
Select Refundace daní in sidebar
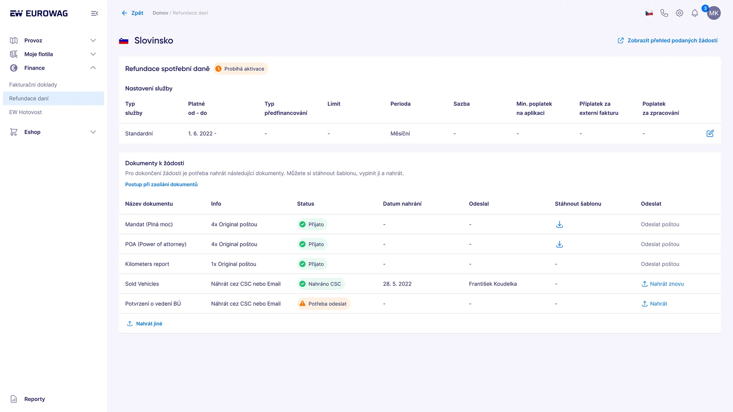click(x=54, y=99)
